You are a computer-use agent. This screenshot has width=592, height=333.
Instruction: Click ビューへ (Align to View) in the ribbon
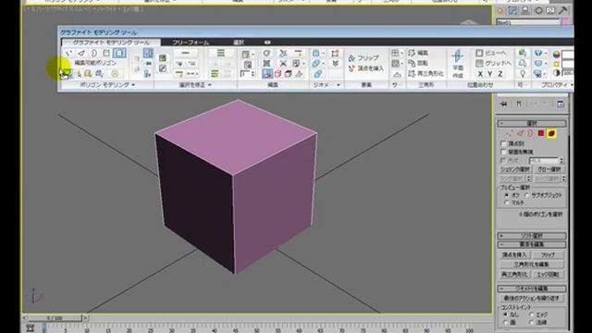(491, 54)
